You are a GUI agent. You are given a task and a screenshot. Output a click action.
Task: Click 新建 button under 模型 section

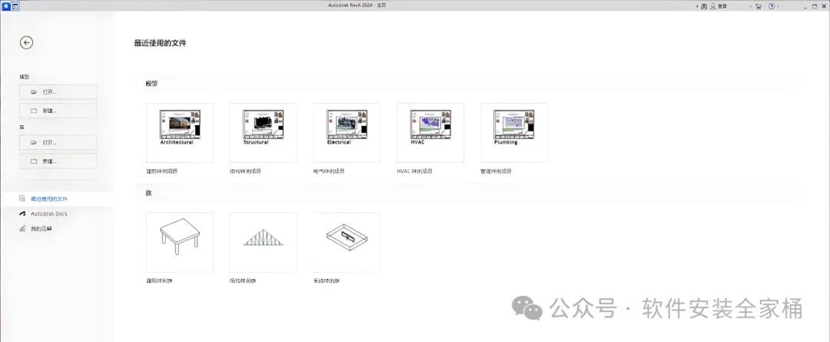(58, 111)
